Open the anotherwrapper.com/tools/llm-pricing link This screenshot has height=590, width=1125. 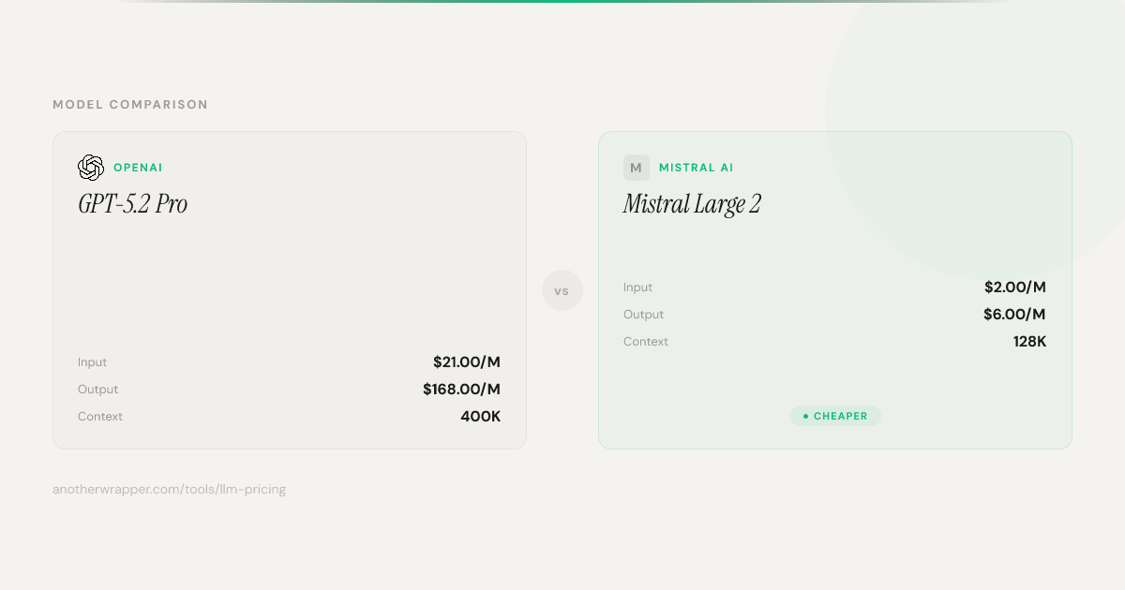tap(170, 489)
